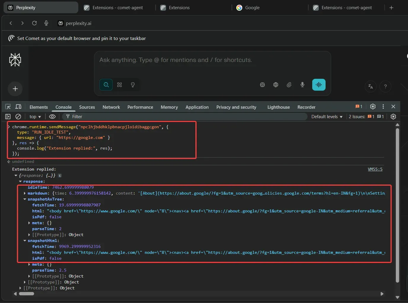Open DevTools settings gear icon

373,107
